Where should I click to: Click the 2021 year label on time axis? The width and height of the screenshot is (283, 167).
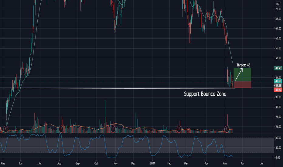coord(152,163)
